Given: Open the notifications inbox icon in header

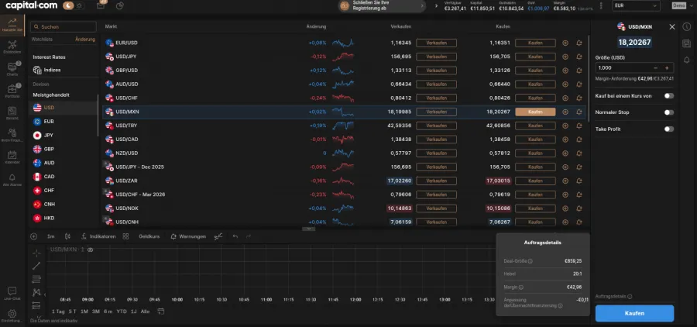Looking at the screenshot, I should coord(101,5).
